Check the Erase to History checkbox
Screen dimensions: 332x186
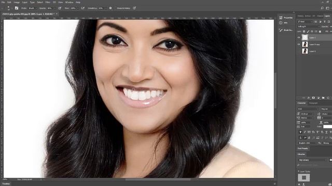(116, 8)
